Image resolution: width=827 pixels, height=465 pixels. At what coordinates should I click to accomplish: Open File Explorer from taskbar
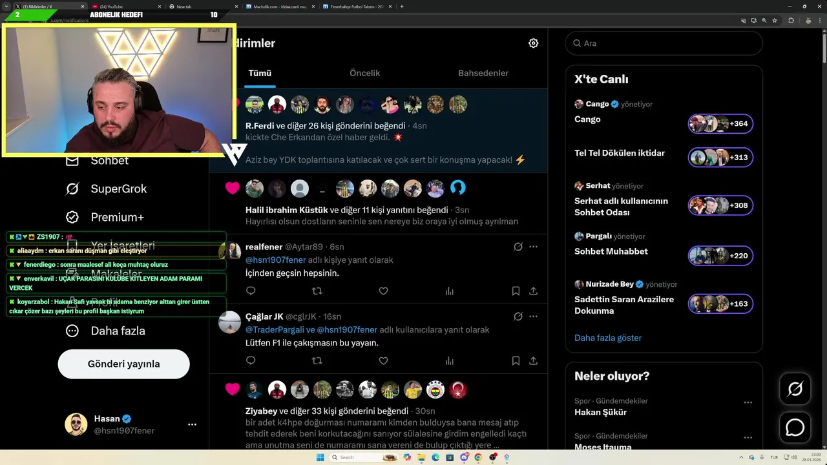[421, 457]
